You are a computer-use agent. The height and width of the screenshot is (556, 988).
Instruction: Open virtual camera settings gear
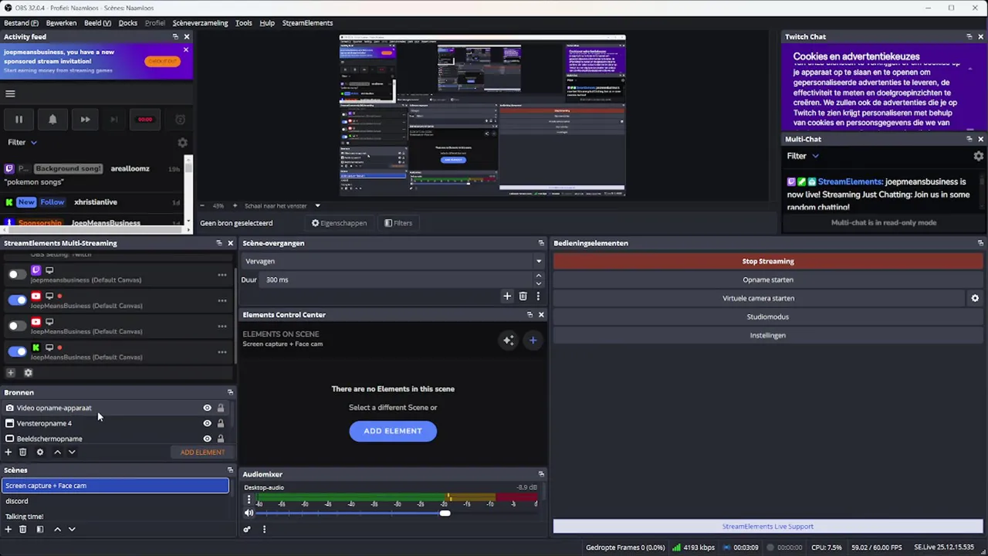tap(975, 298)
